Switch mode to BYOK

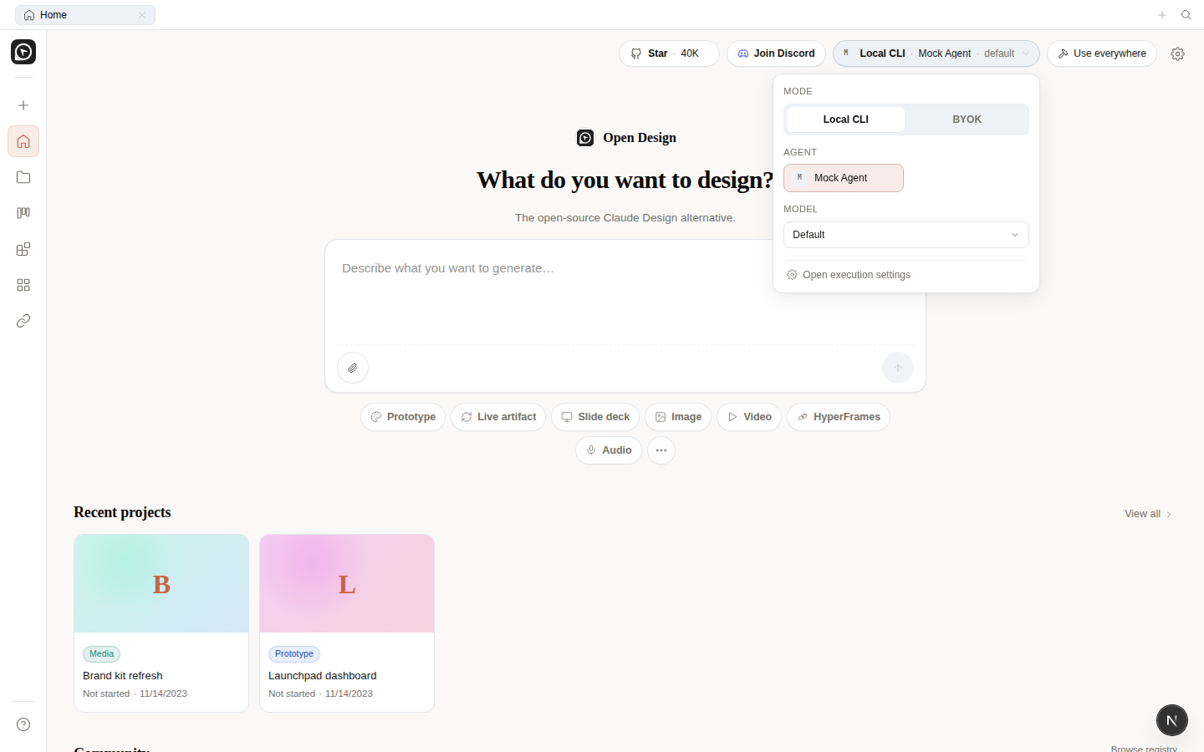coord(967,119)
